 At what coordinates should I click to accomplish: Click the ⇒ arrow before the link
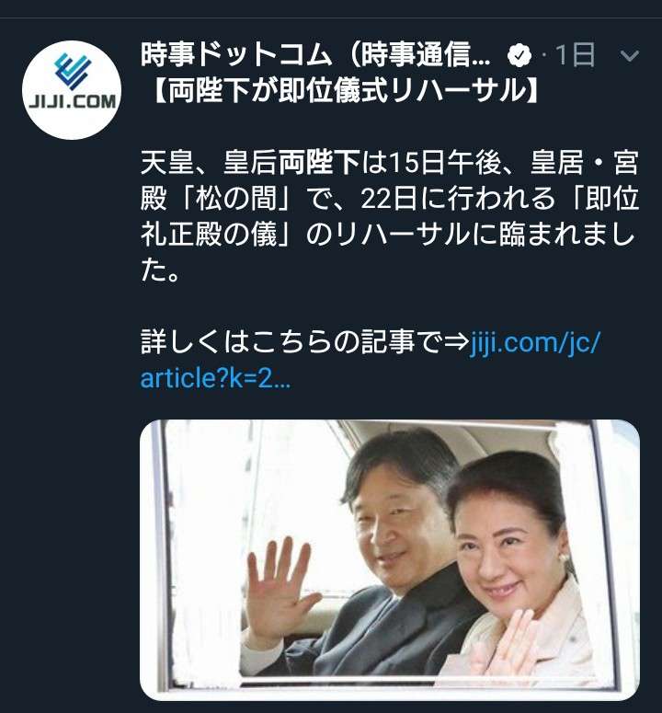pos(456,342)
